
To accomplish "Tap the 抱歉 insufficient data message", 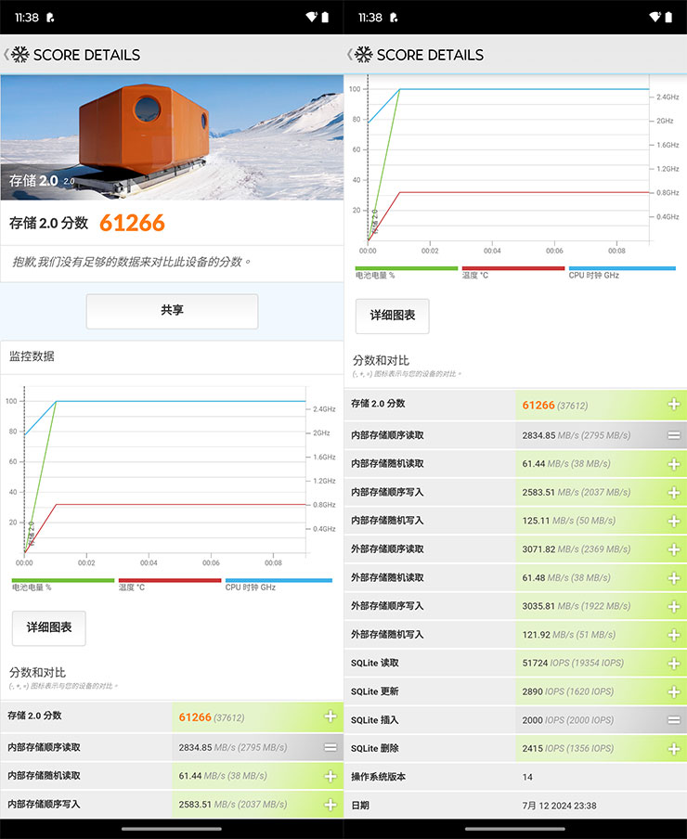I will pos(131,262).
